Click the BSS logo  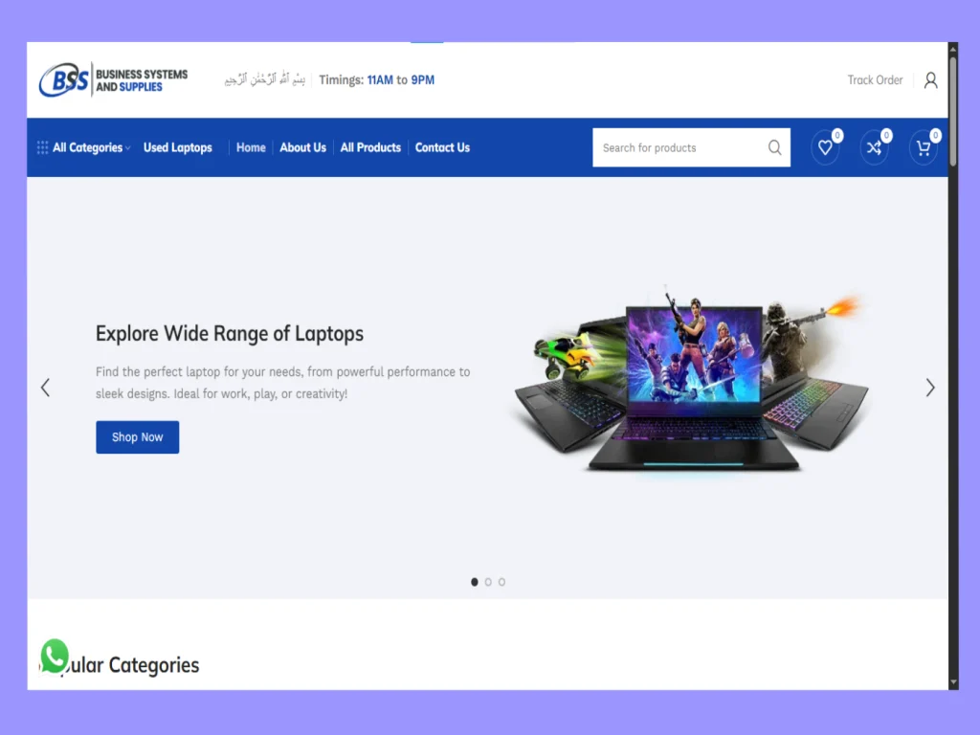tap(113, 79)
